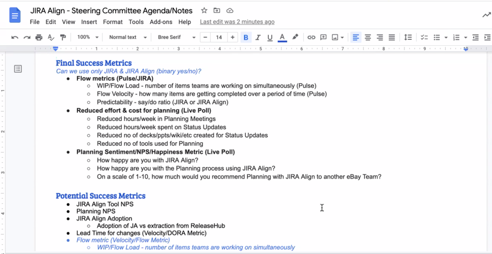Screen dimensions: 492x254
Task: Insert a link
Action: click(311, 37)
